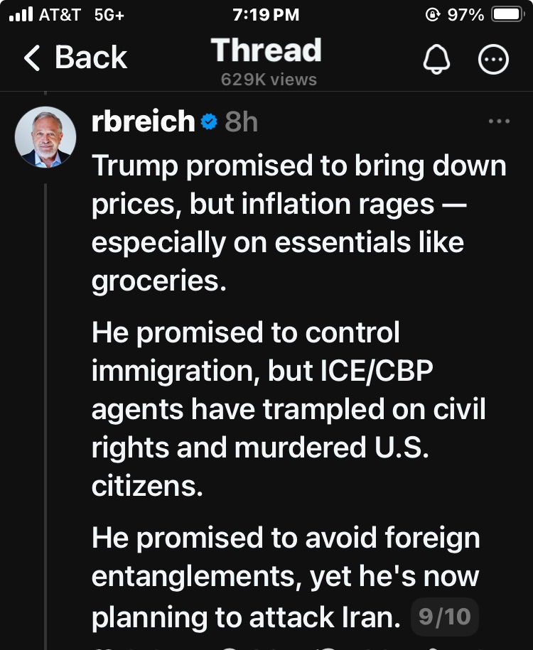View rbreich's profile picture

click(45, 137)
